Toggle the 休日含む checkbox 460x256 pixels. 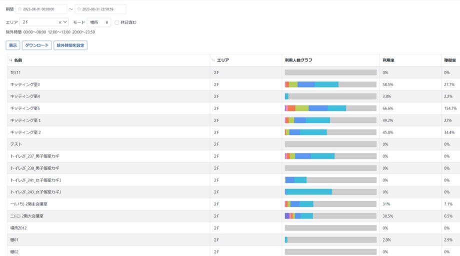tap(117, 22)
